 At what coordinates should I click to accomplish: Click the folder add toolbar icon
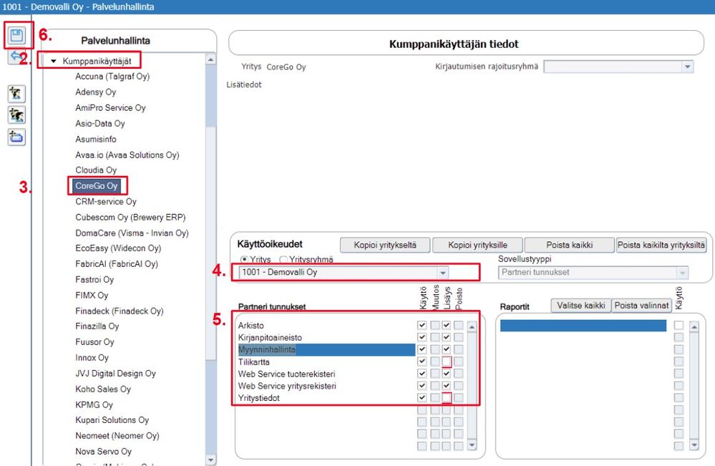tap(16, 137)
